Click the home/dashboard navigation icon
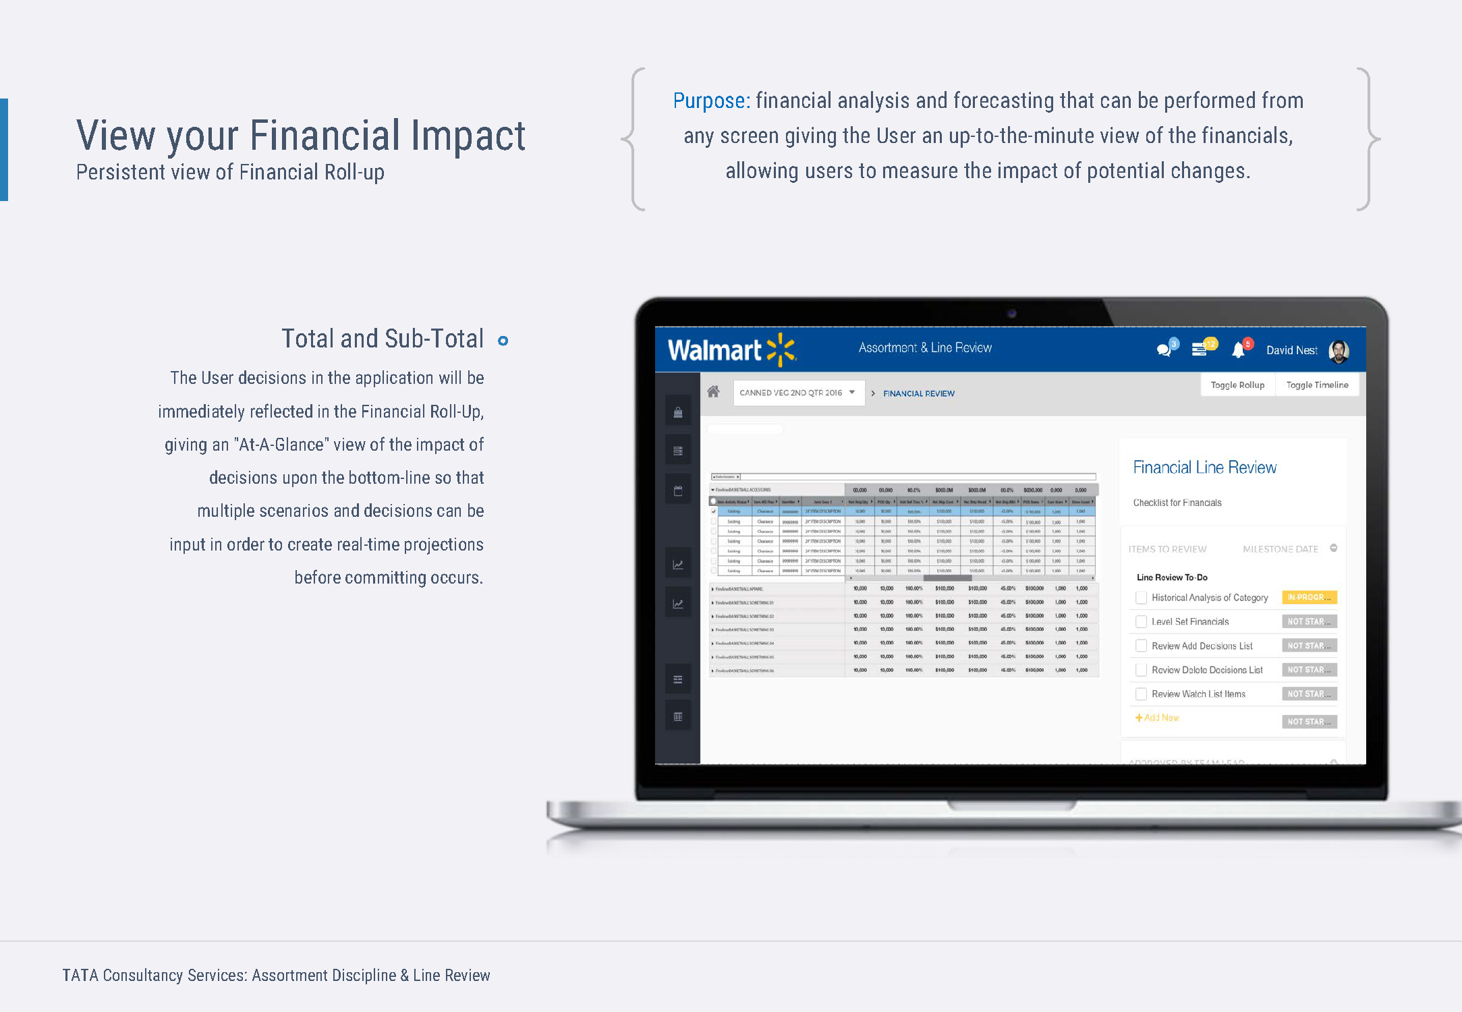The image size is (1462, 1012). coord(713,392)
